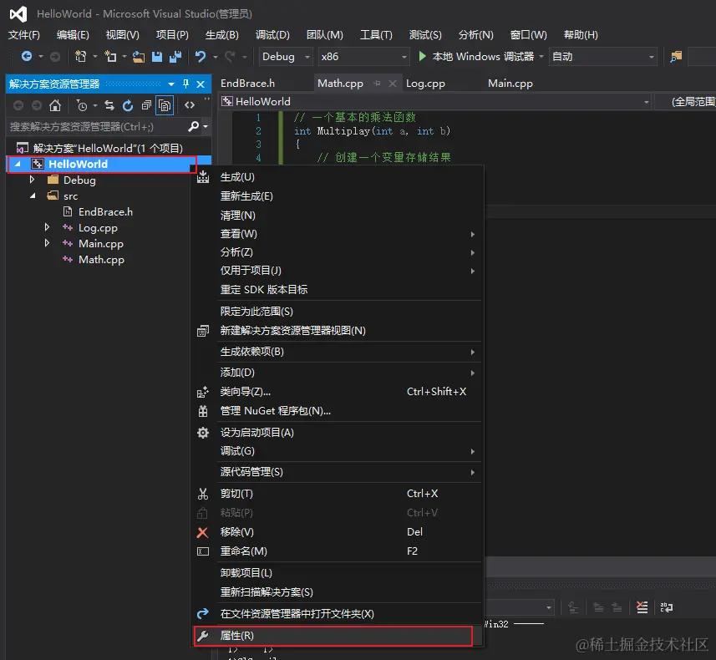Refresh the Solution Explorer

tap(128, 105)
